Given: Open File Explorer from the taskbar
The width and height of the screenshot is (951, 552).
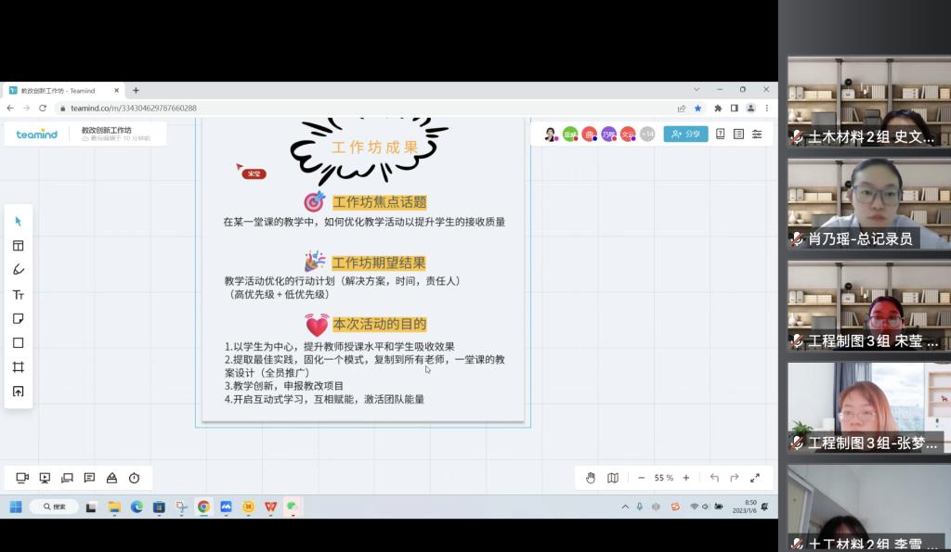Looking at the screenshot, I should point(114,507).
